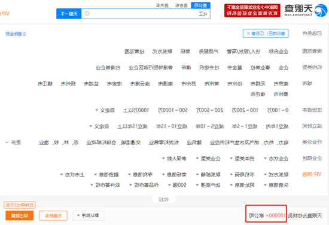
Task: Open the 专利信息 VIP filter dropdown
Action: (x=140, y=175)
